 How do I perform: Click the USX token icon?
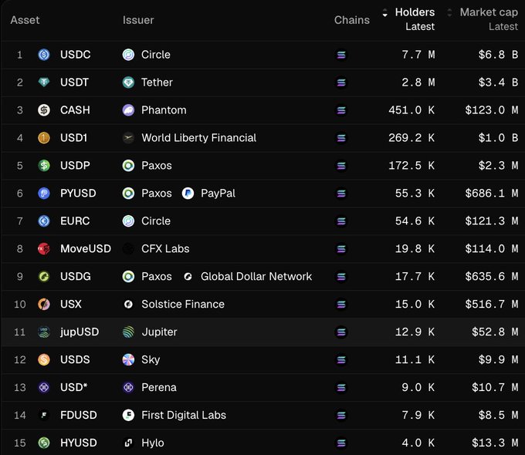pyautogui.click(x=44, y=305)
